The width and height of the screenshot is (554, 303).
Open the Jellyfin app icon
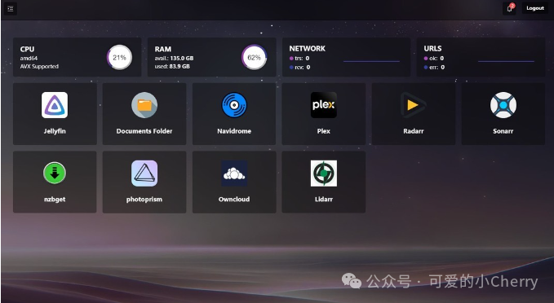(55, 105)
